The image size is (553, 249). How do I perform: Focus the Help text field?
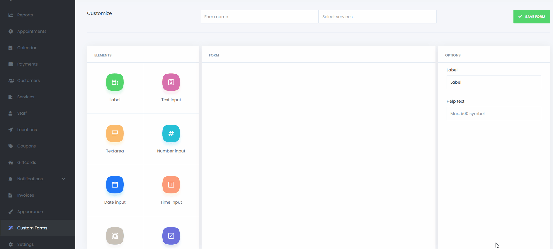click(x=494, y=114)
